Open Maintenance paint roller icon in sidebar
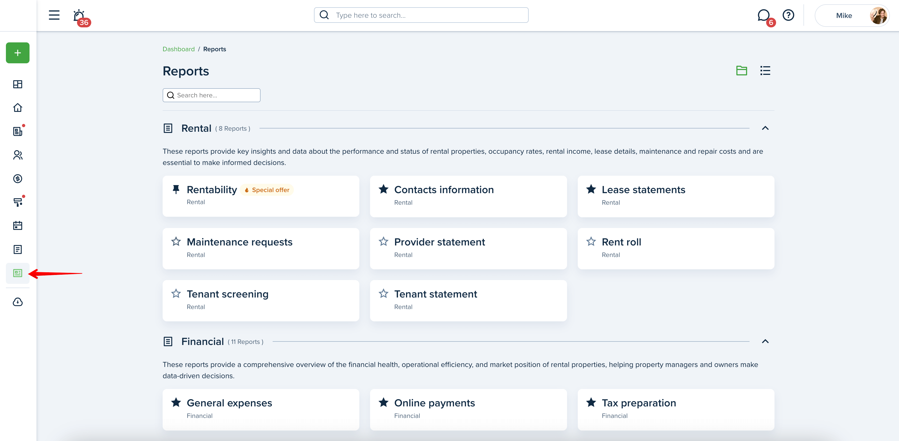The width and height of the screenshot is (899, 441). [x=17, y=202]
